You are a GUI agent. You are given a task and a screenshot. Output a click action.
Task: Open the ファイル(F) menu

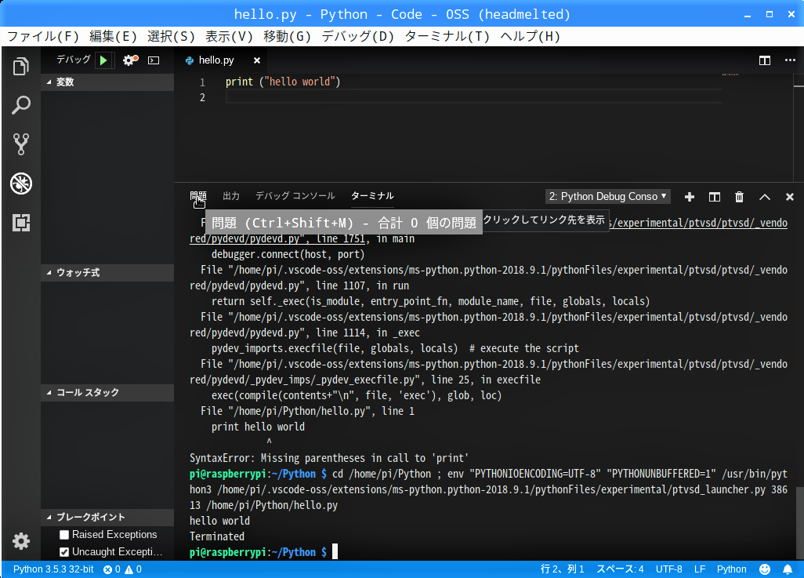click(43, 36)
